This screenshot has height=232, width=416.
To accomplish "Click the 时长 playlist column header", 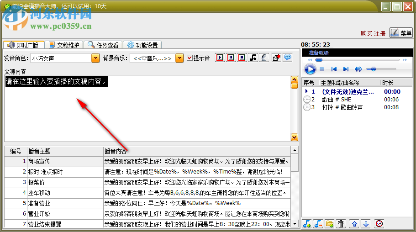I will coord(396,83).
